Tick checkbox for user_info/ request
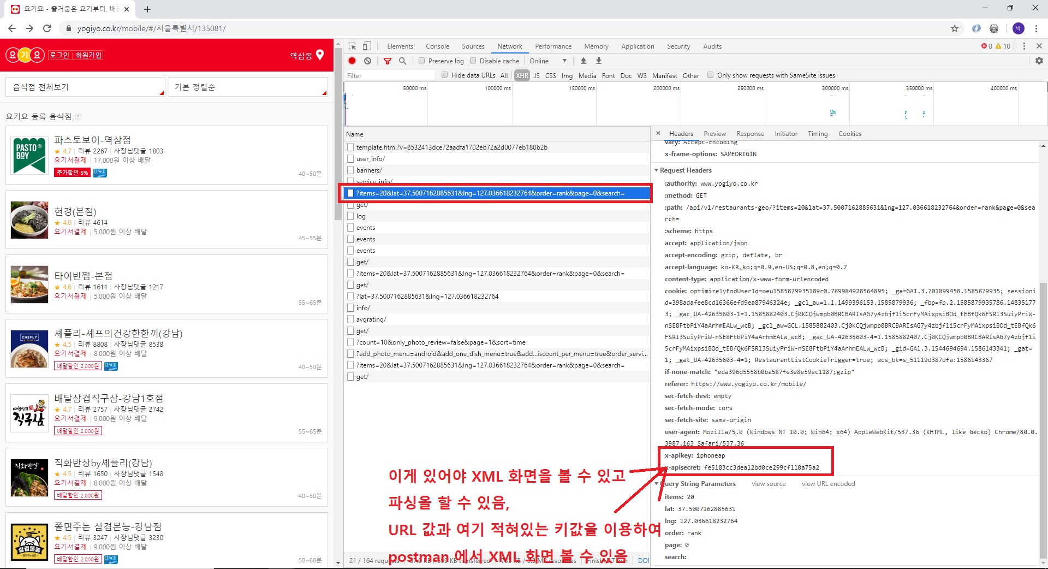 [x=350, y=159]
